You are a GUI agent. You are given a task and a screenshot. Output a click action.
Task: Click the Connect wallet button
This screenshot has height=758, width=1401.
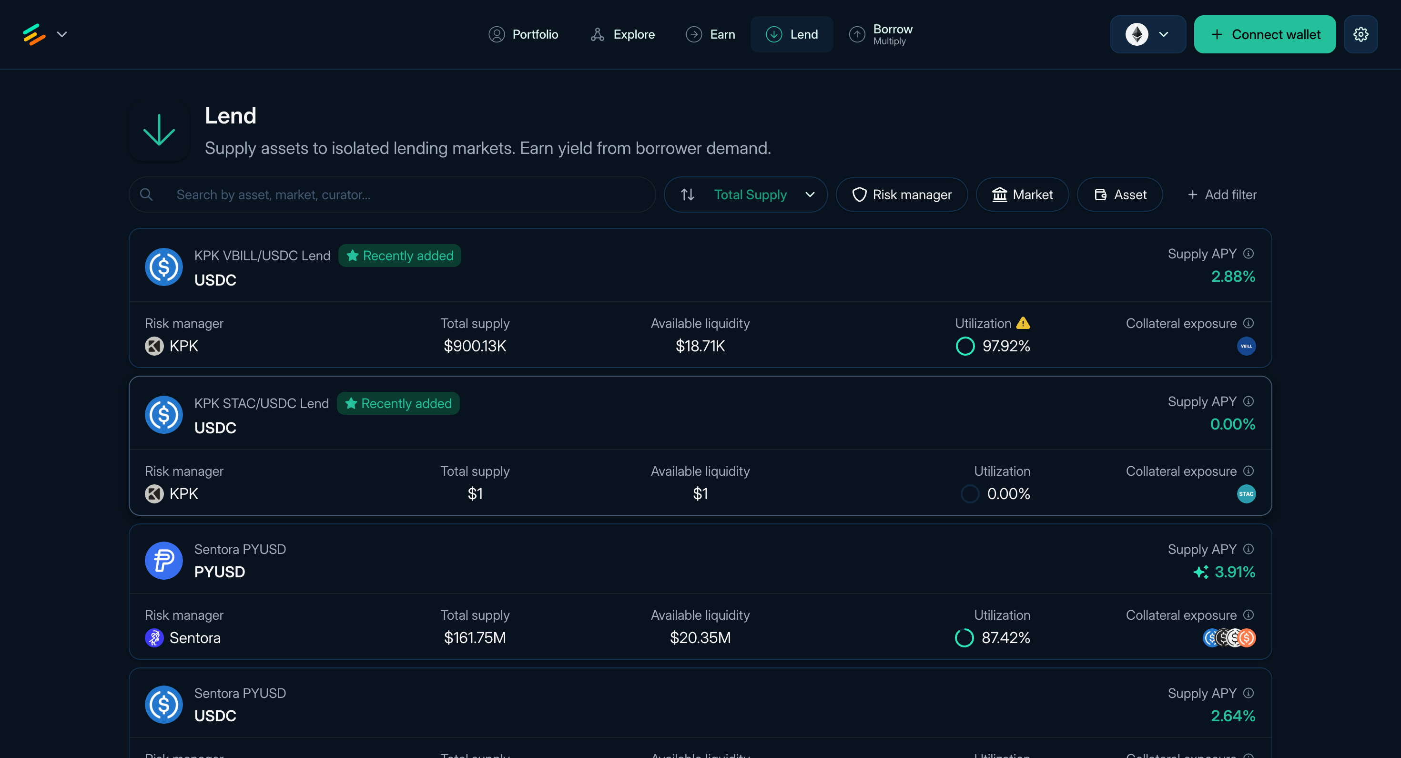tap(1265, 34)
